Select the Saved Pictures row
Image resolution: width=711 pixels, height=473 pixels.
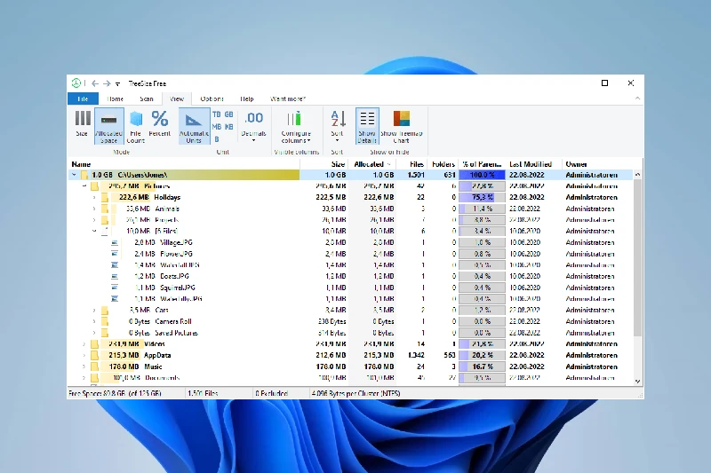[351, 333]
